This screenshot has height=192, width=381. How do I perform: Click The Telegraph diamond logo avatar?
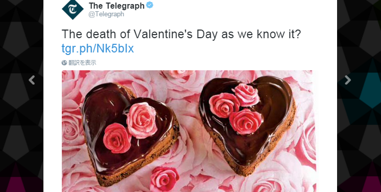click(x=73, y=9)
